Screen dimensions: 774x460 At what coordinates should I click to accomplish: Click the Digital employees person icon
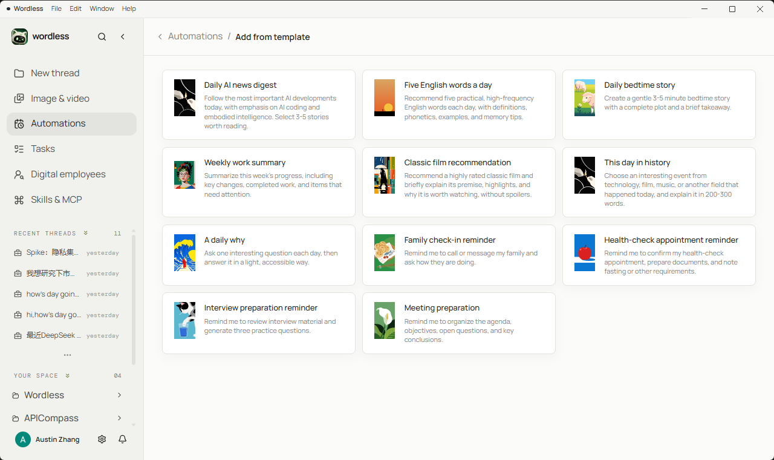click(19, 174)
